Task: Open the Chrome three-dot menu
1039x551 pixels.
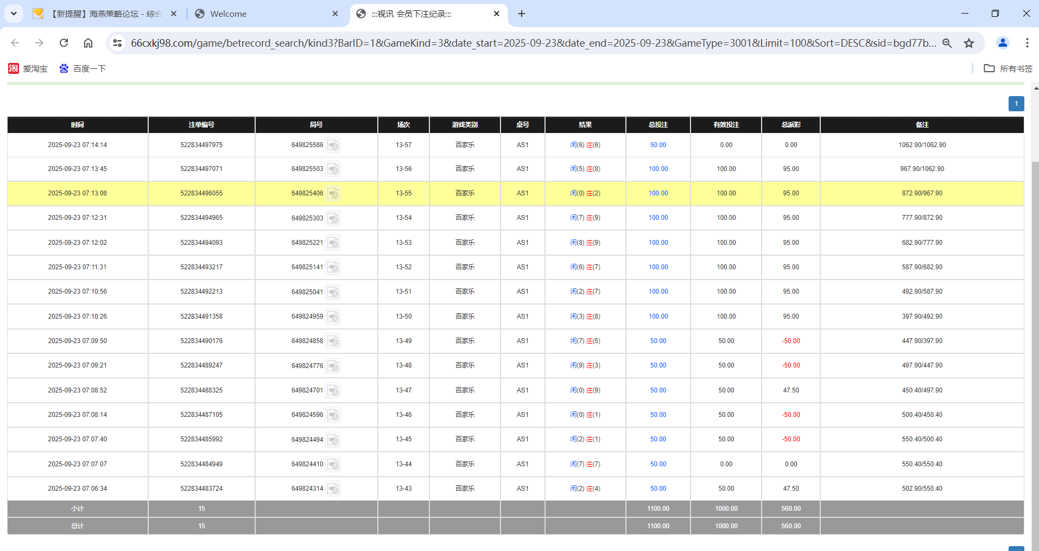Action: click(x=1027, y=43)
